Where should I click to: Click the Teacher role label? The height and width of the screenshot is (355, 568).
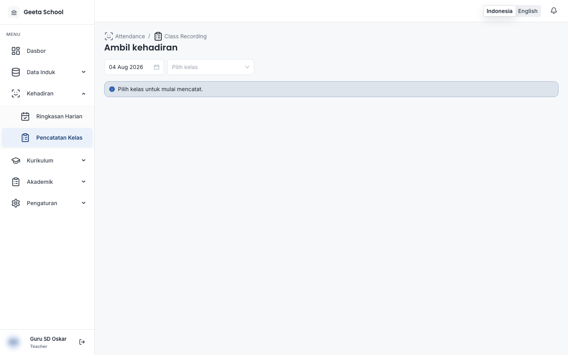(x=39, y=346)
